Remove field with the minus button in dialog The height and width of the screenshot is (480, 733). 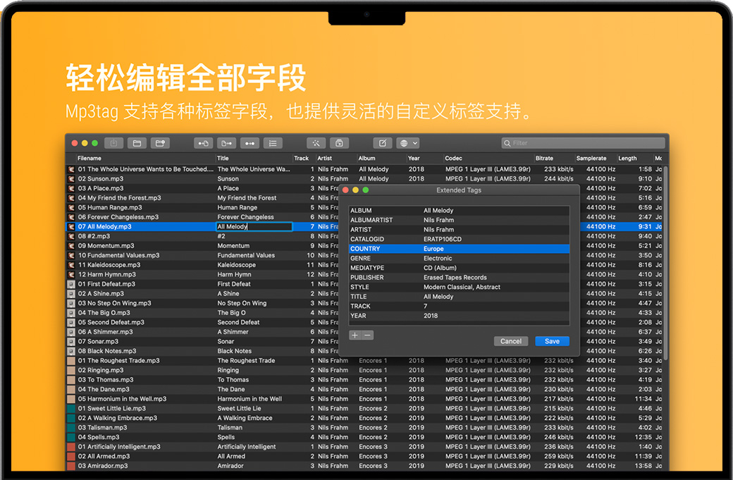pos(368,336)
